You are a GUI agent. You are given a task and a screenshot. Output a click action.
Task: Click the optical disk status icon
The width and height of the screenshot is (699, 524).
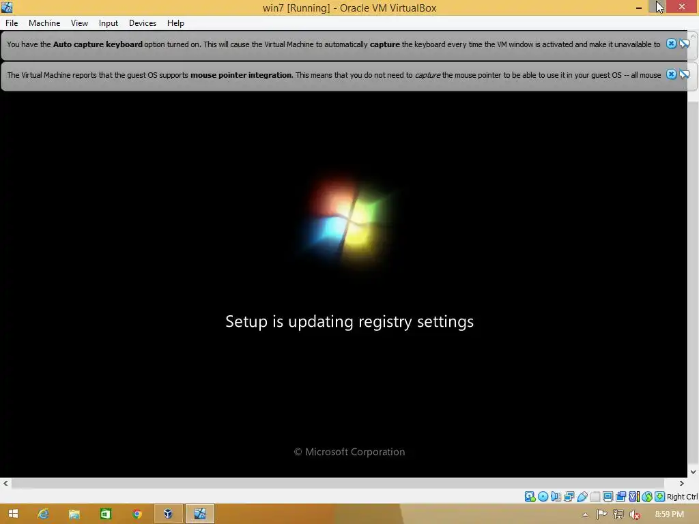point(543,497)
